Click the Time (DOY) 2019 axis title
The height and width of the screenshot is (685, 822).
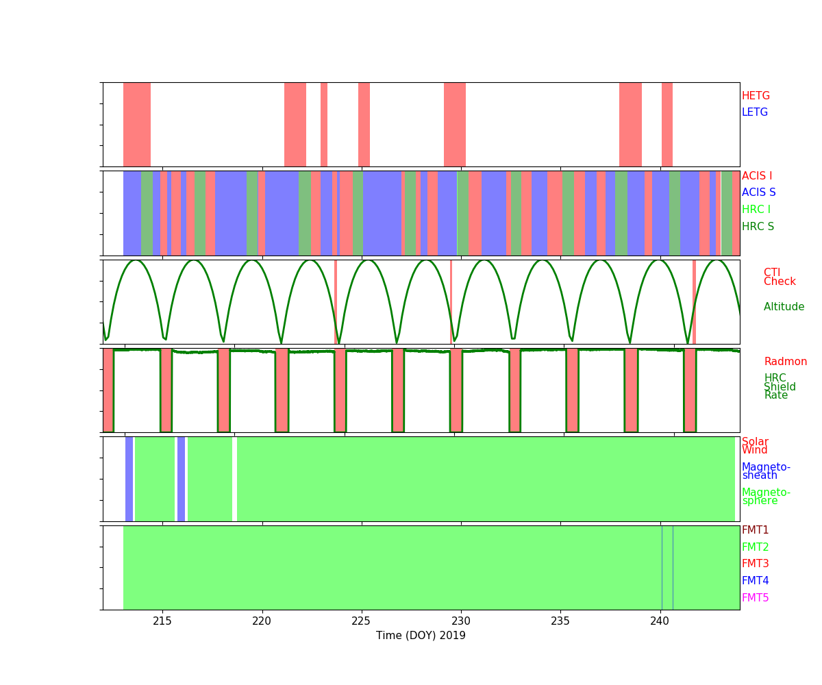click(x=421, y=636)
